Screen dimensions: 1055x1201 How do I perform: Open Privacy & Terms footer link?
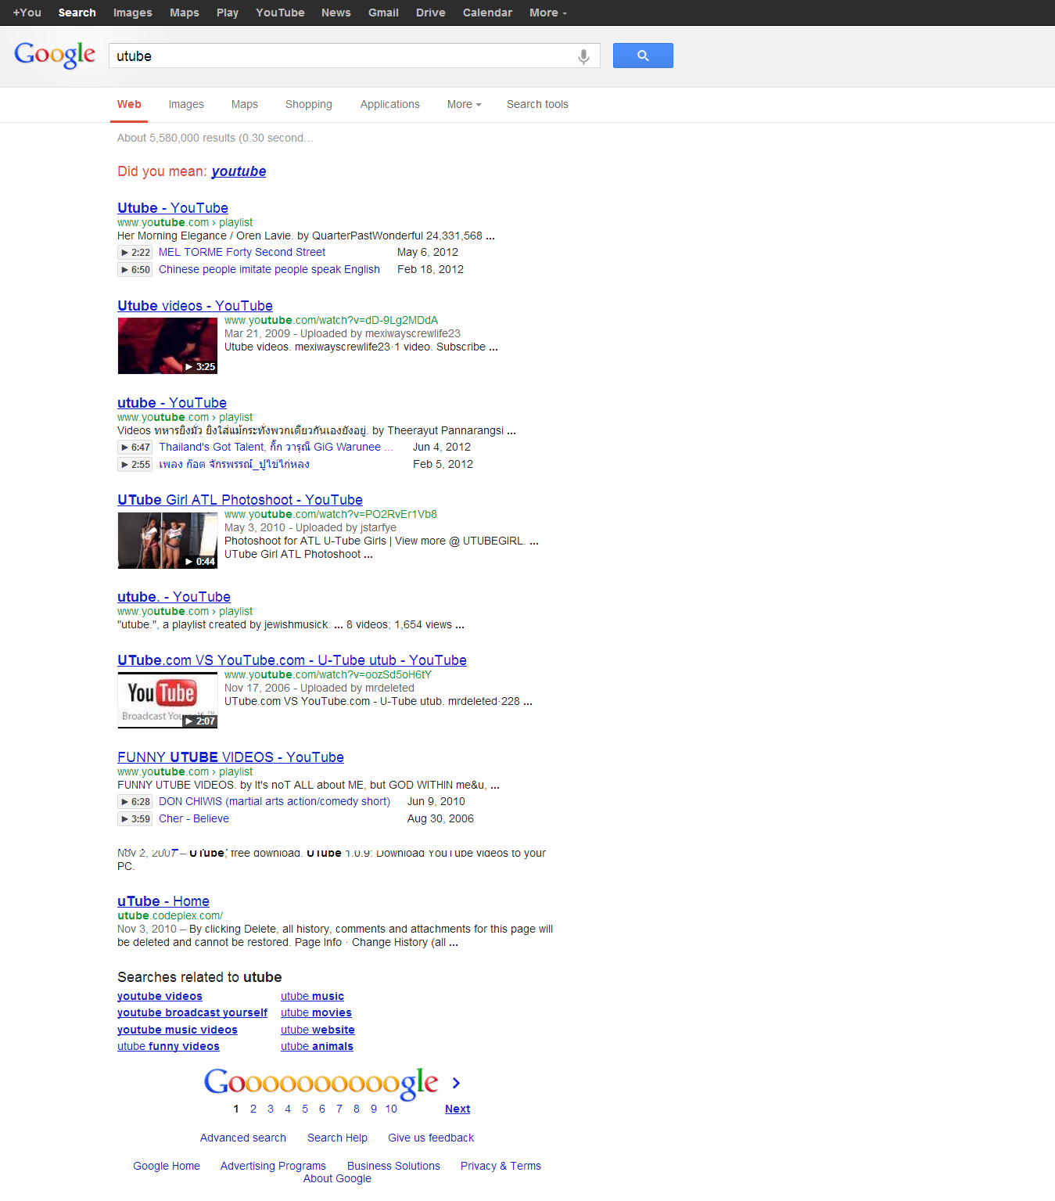501,1166
